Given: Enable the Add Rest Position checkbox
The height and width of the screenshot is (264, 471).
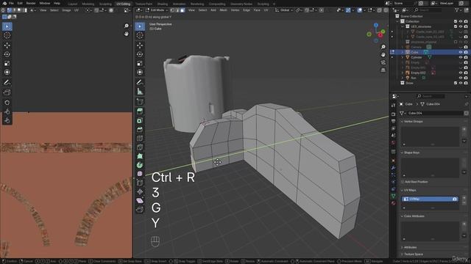Looking at the screenshot, I should point(403,182).
